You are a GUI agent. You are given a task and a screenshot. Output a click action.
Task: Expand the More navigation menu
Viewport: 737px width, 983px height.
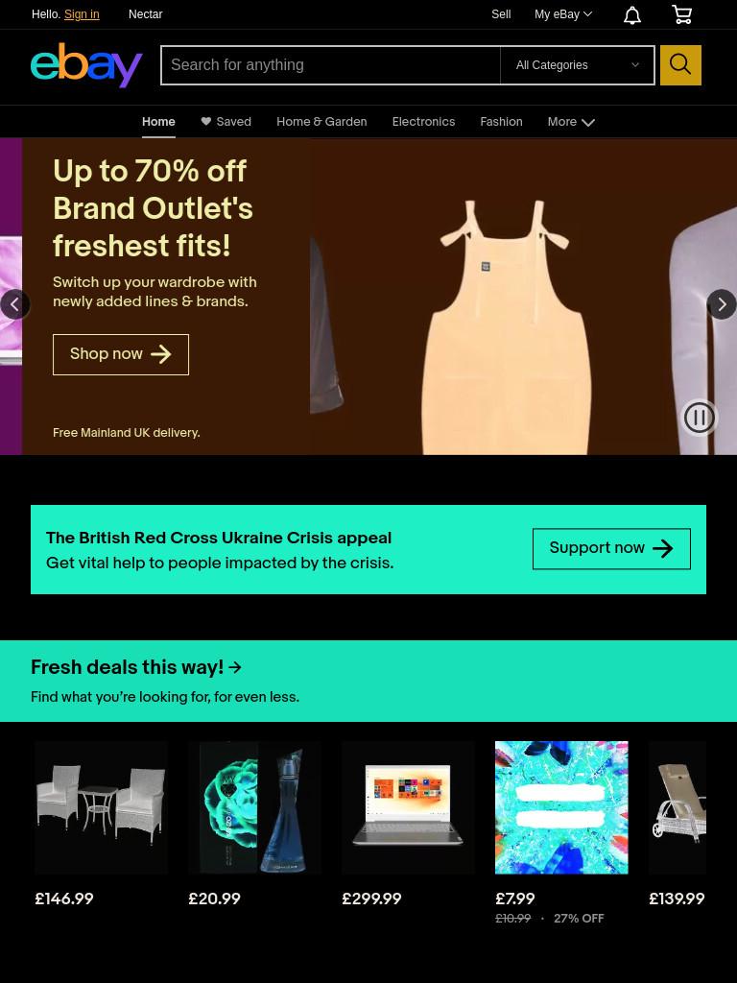point(571,122)
